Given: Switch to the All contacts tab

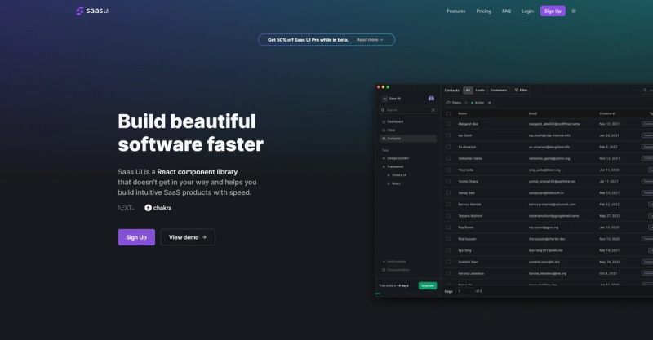Looking at the screenshot, I should tap(468, 90).
